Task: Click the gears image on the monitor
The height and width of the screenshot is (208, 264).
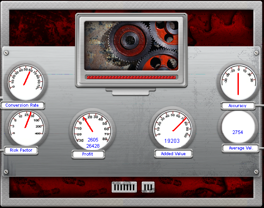Action: point(131,46)
